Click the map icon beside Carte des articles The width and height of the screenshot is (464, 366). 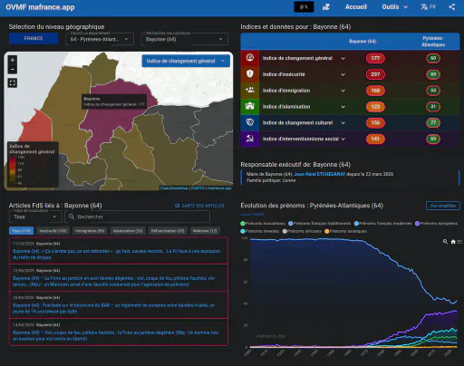click(177, 206)
